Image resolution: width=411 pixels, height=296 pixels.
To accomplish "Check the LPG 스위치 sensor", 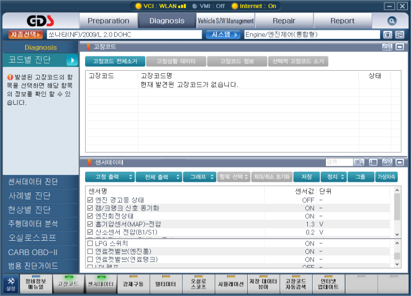I will 90,243.
